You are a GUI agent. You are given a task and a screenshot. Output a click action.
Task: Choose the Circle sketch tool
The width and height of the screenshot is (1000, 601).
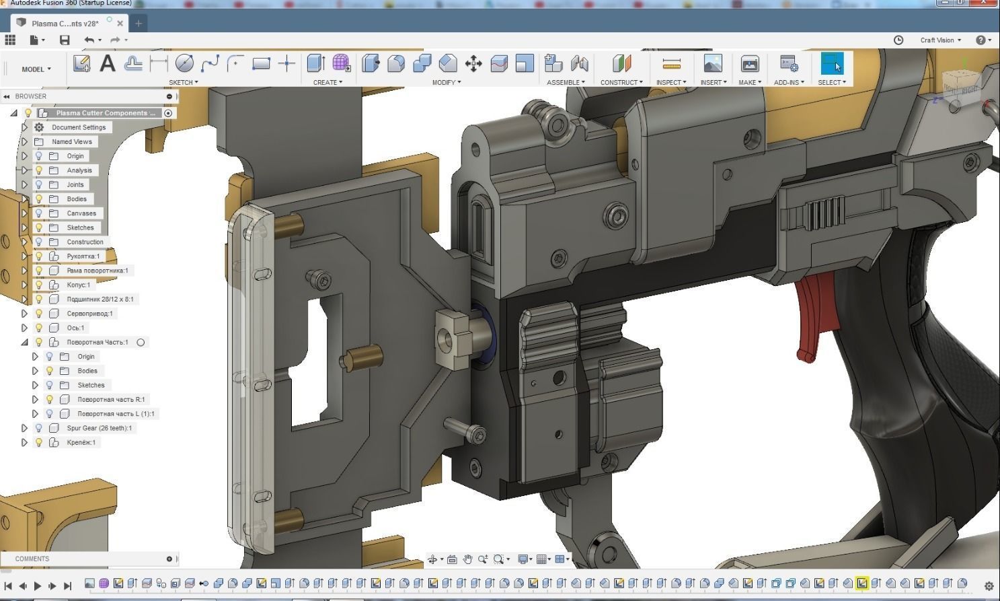click(184, 64)
